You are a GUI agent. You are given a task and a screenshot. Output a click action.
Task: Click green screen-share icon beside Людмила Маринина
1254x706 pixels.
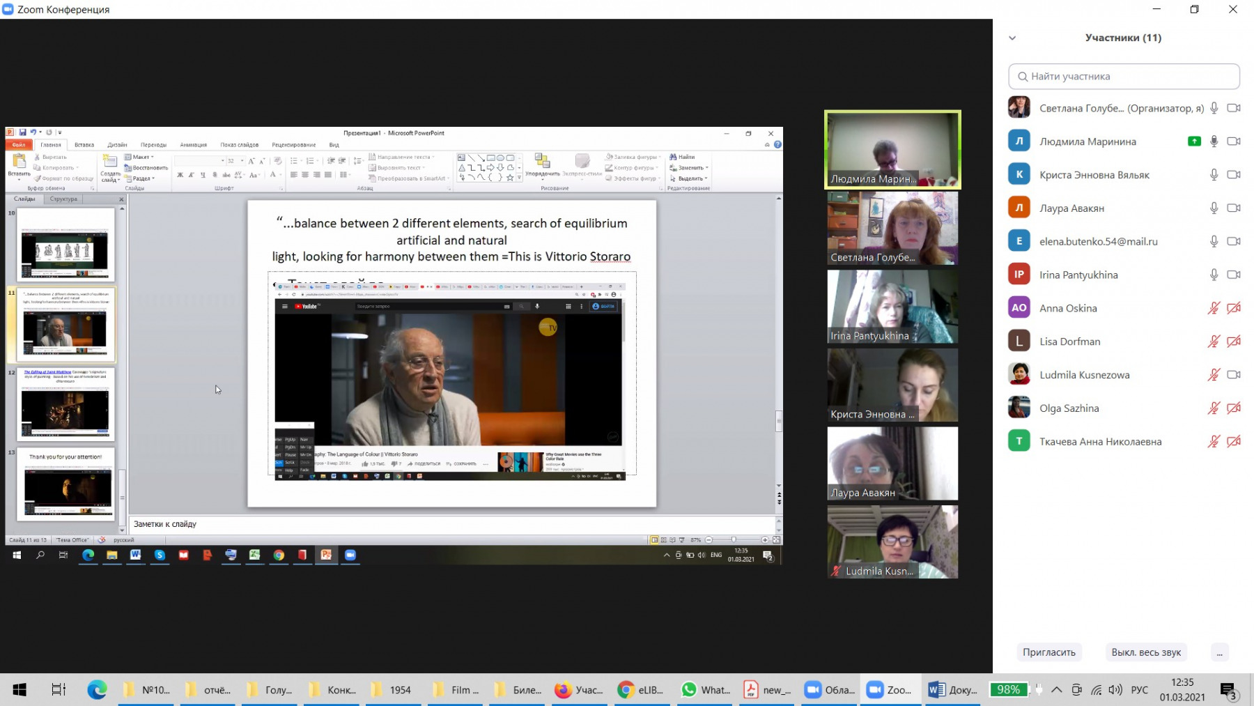click(1194, 141)
